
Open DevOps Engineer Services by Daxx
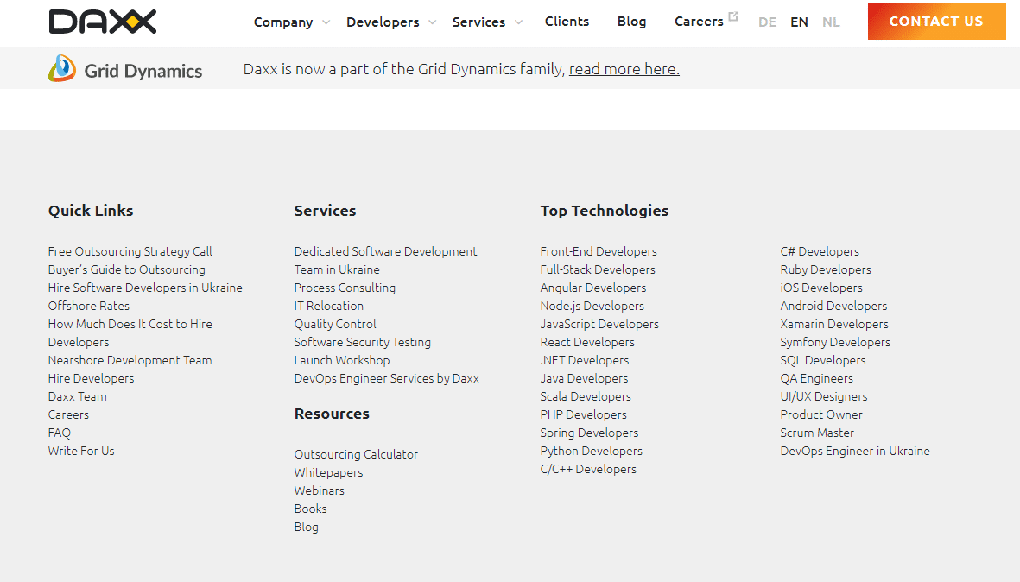click(386, 378)
